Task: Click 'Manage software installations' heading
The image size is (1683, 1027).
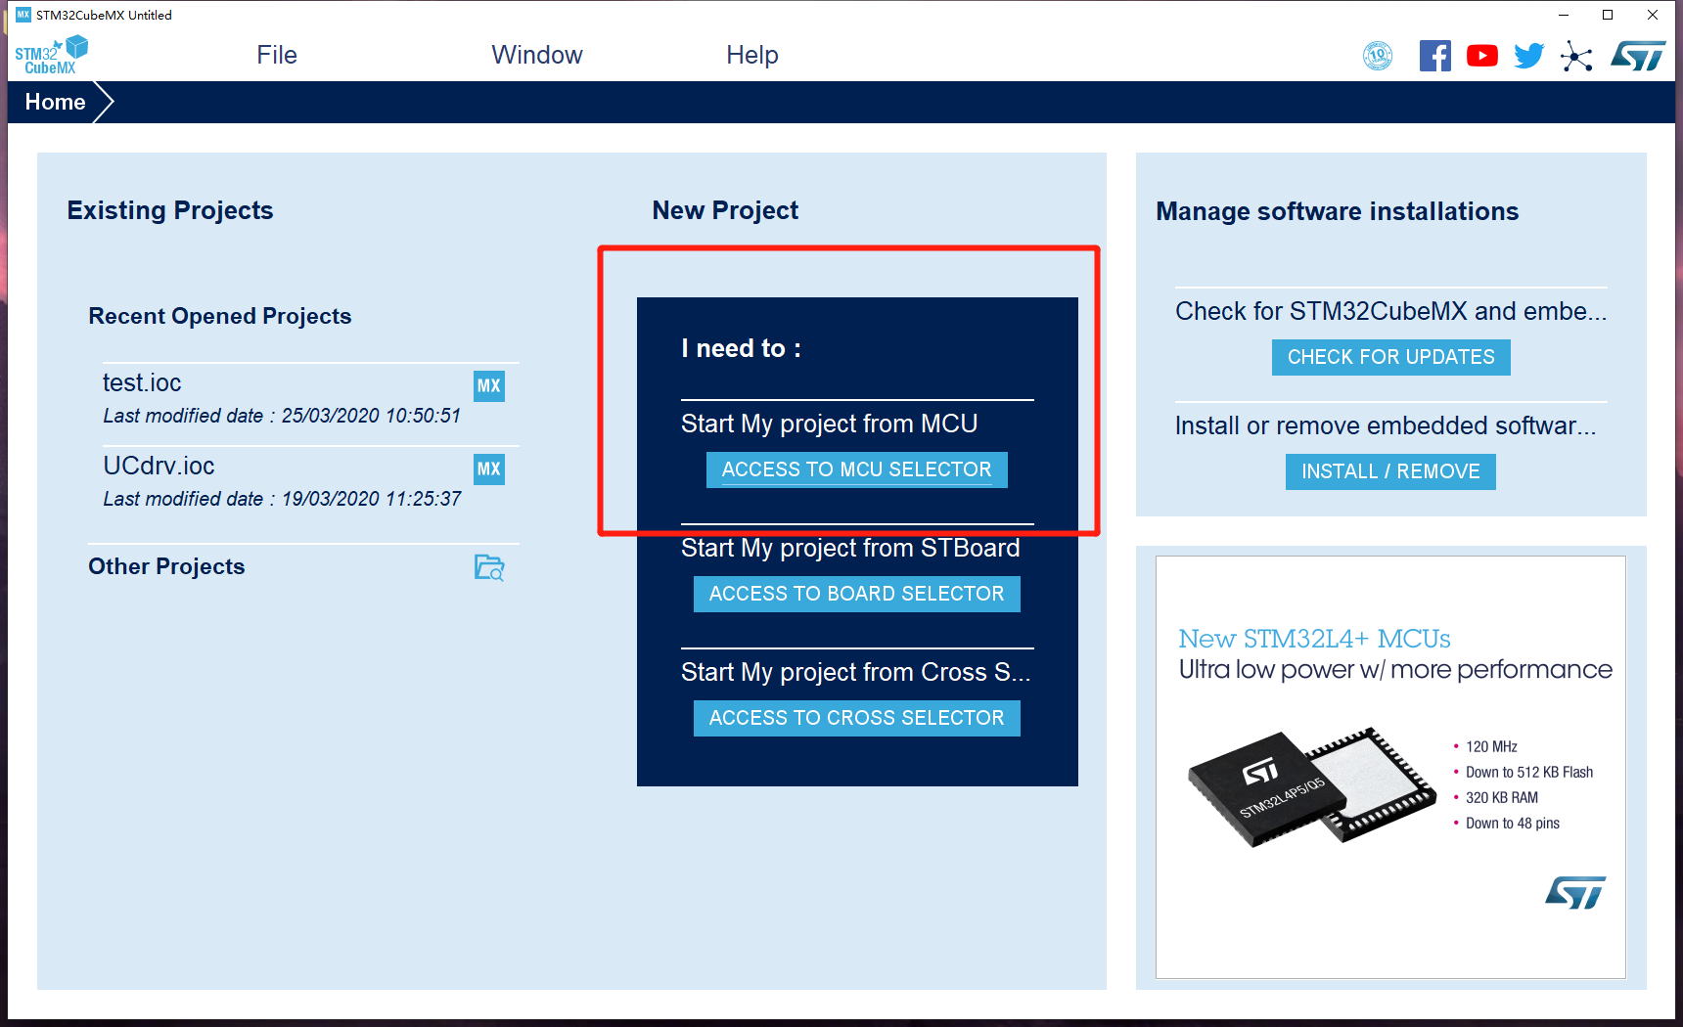Action: [1338, 211]
